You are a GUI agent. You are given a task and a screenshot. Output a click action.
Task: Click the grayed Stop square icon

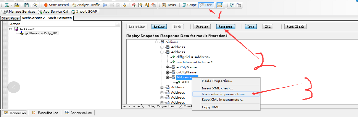click(x=112, y=5)
